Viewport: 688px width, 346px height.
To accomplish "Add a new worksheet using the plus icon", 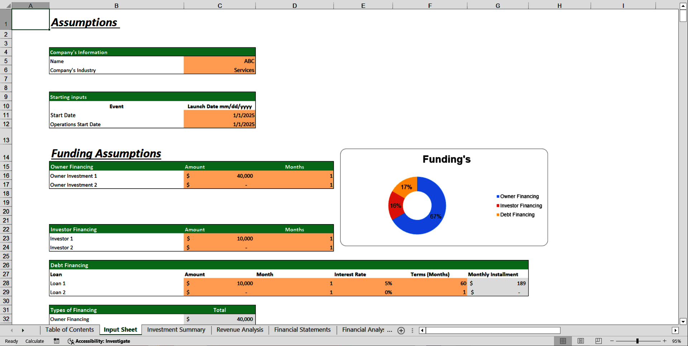I will coord(401,331).
